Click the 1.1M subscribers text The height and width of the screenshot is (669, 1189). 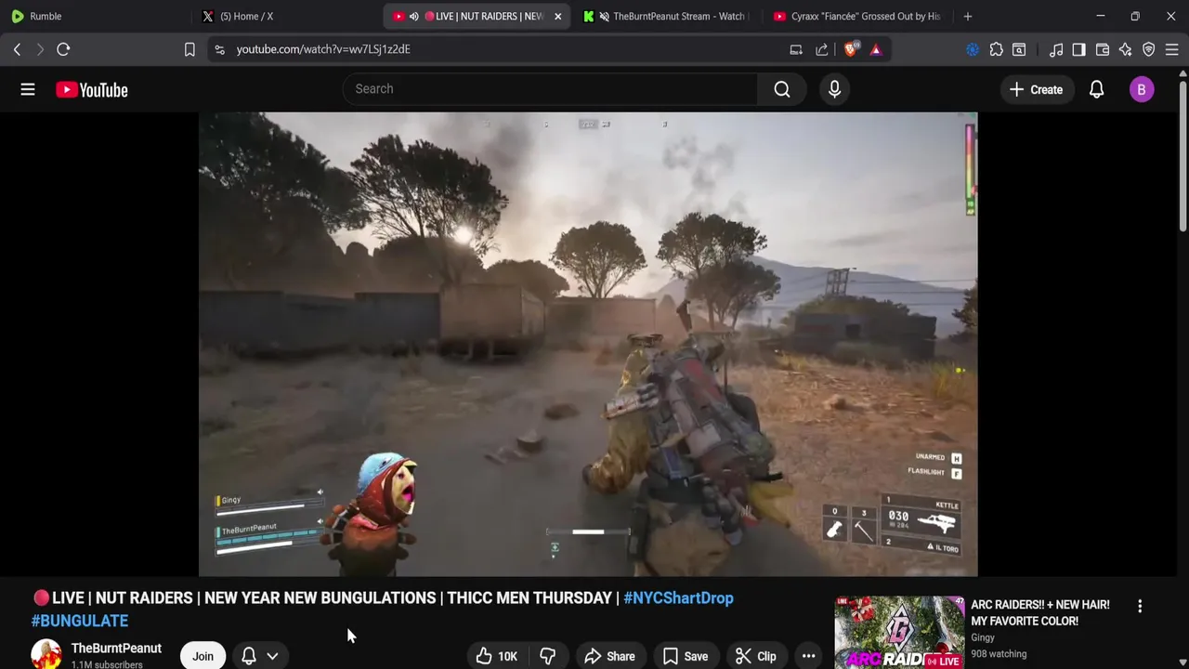pos(107,664)
